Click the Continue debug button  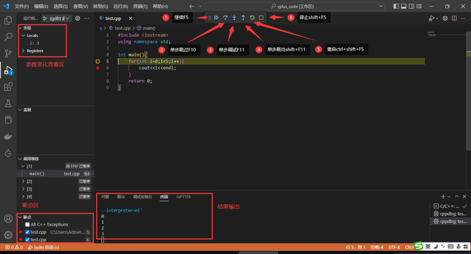coord(216,17)
